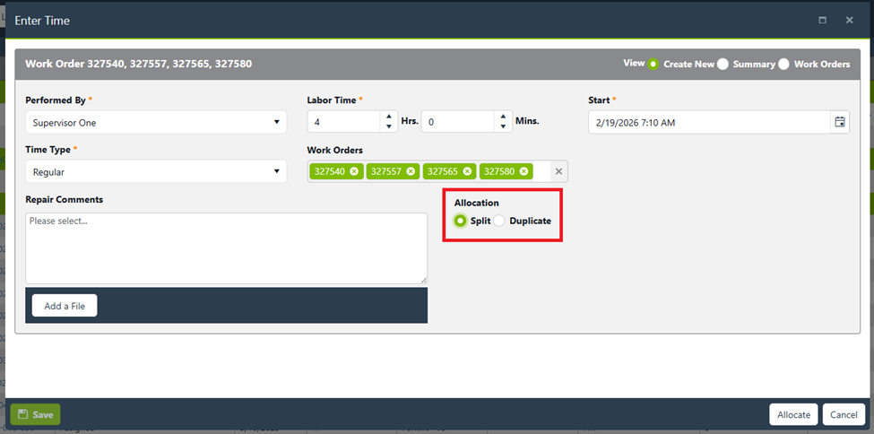Remove work order 327580 tag
This screenshot has height=434, width=874.
tap(524, 171)
